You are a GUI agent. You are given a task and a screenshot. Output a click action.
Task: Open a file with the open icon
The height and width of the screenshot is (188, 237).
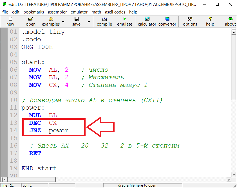point(30,19)
